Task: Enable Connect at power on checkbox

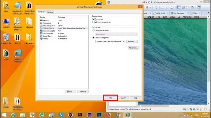Action: 94,22
